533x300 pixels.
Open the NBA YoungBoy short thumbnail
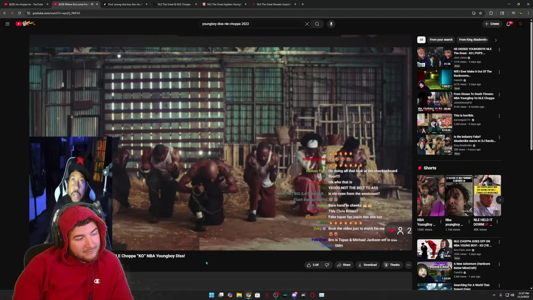431,195
